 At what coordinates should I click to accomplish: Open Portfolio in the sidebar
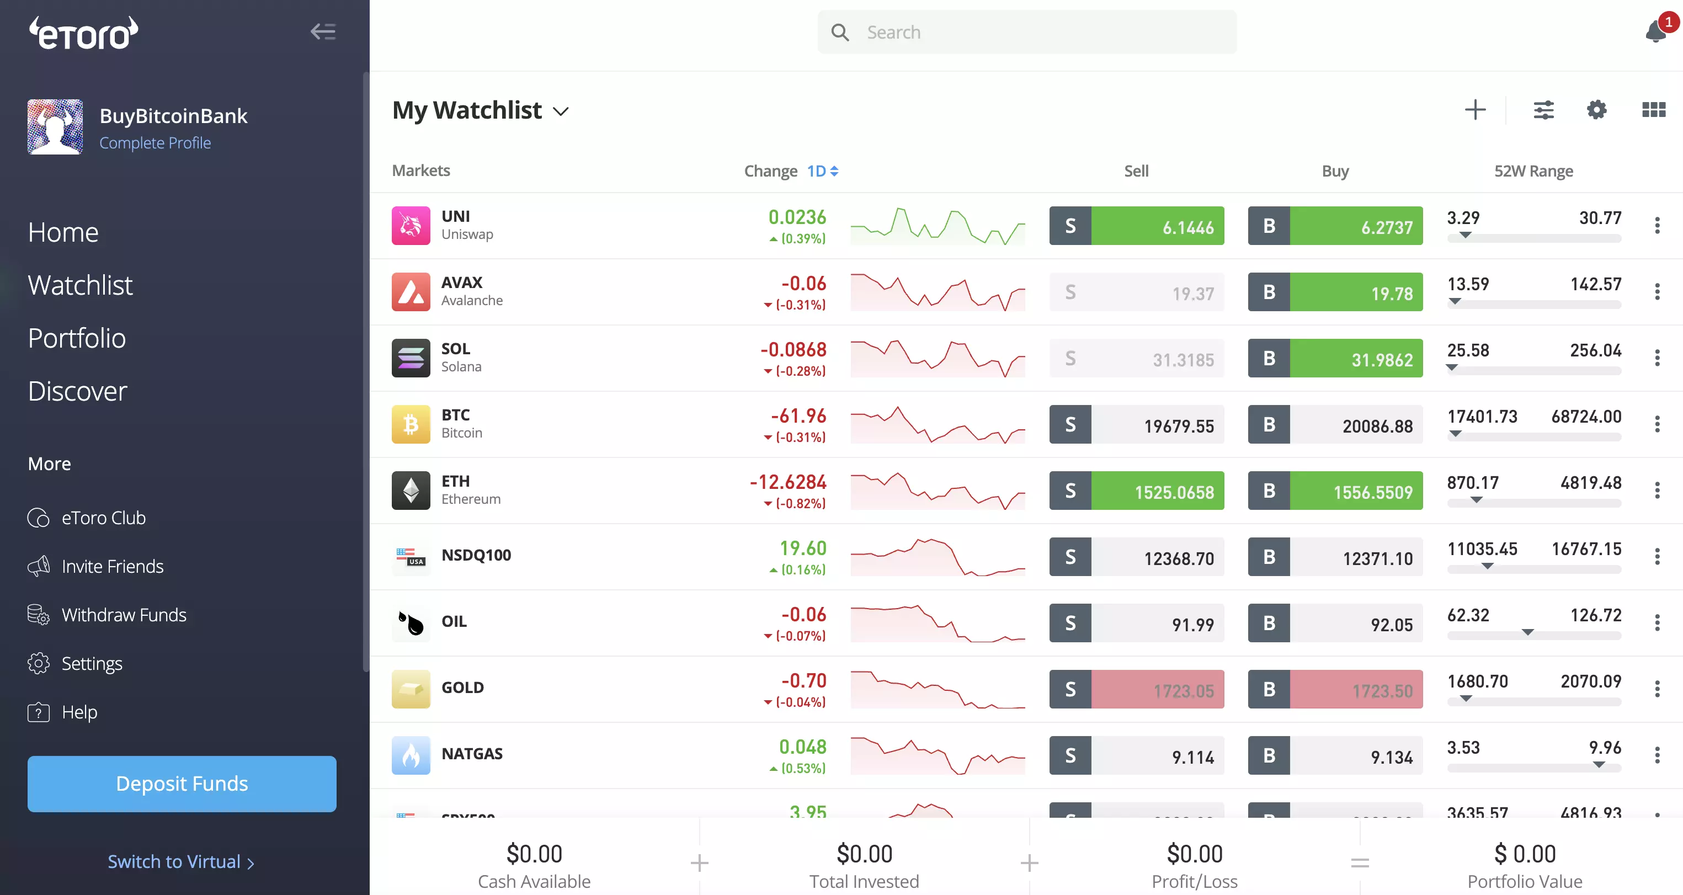(77, 338)
